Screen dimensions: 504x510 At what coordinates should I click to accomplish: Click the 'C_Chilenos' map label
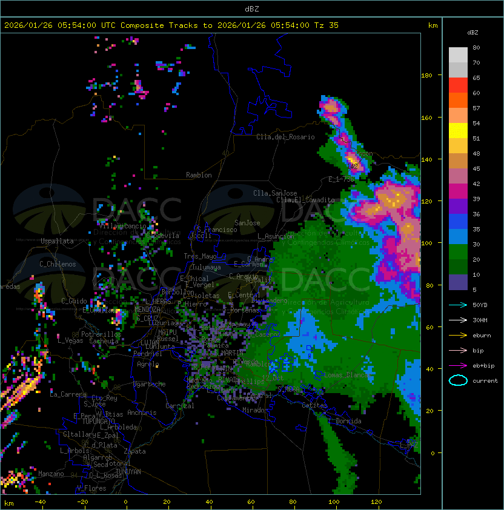point(58,264)
